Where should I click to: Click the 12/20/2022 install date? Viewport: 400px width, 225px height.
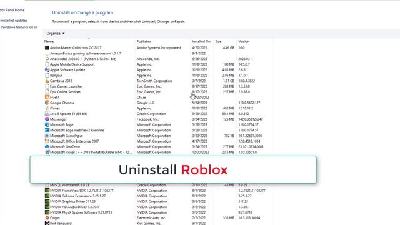tap(201, 152)
